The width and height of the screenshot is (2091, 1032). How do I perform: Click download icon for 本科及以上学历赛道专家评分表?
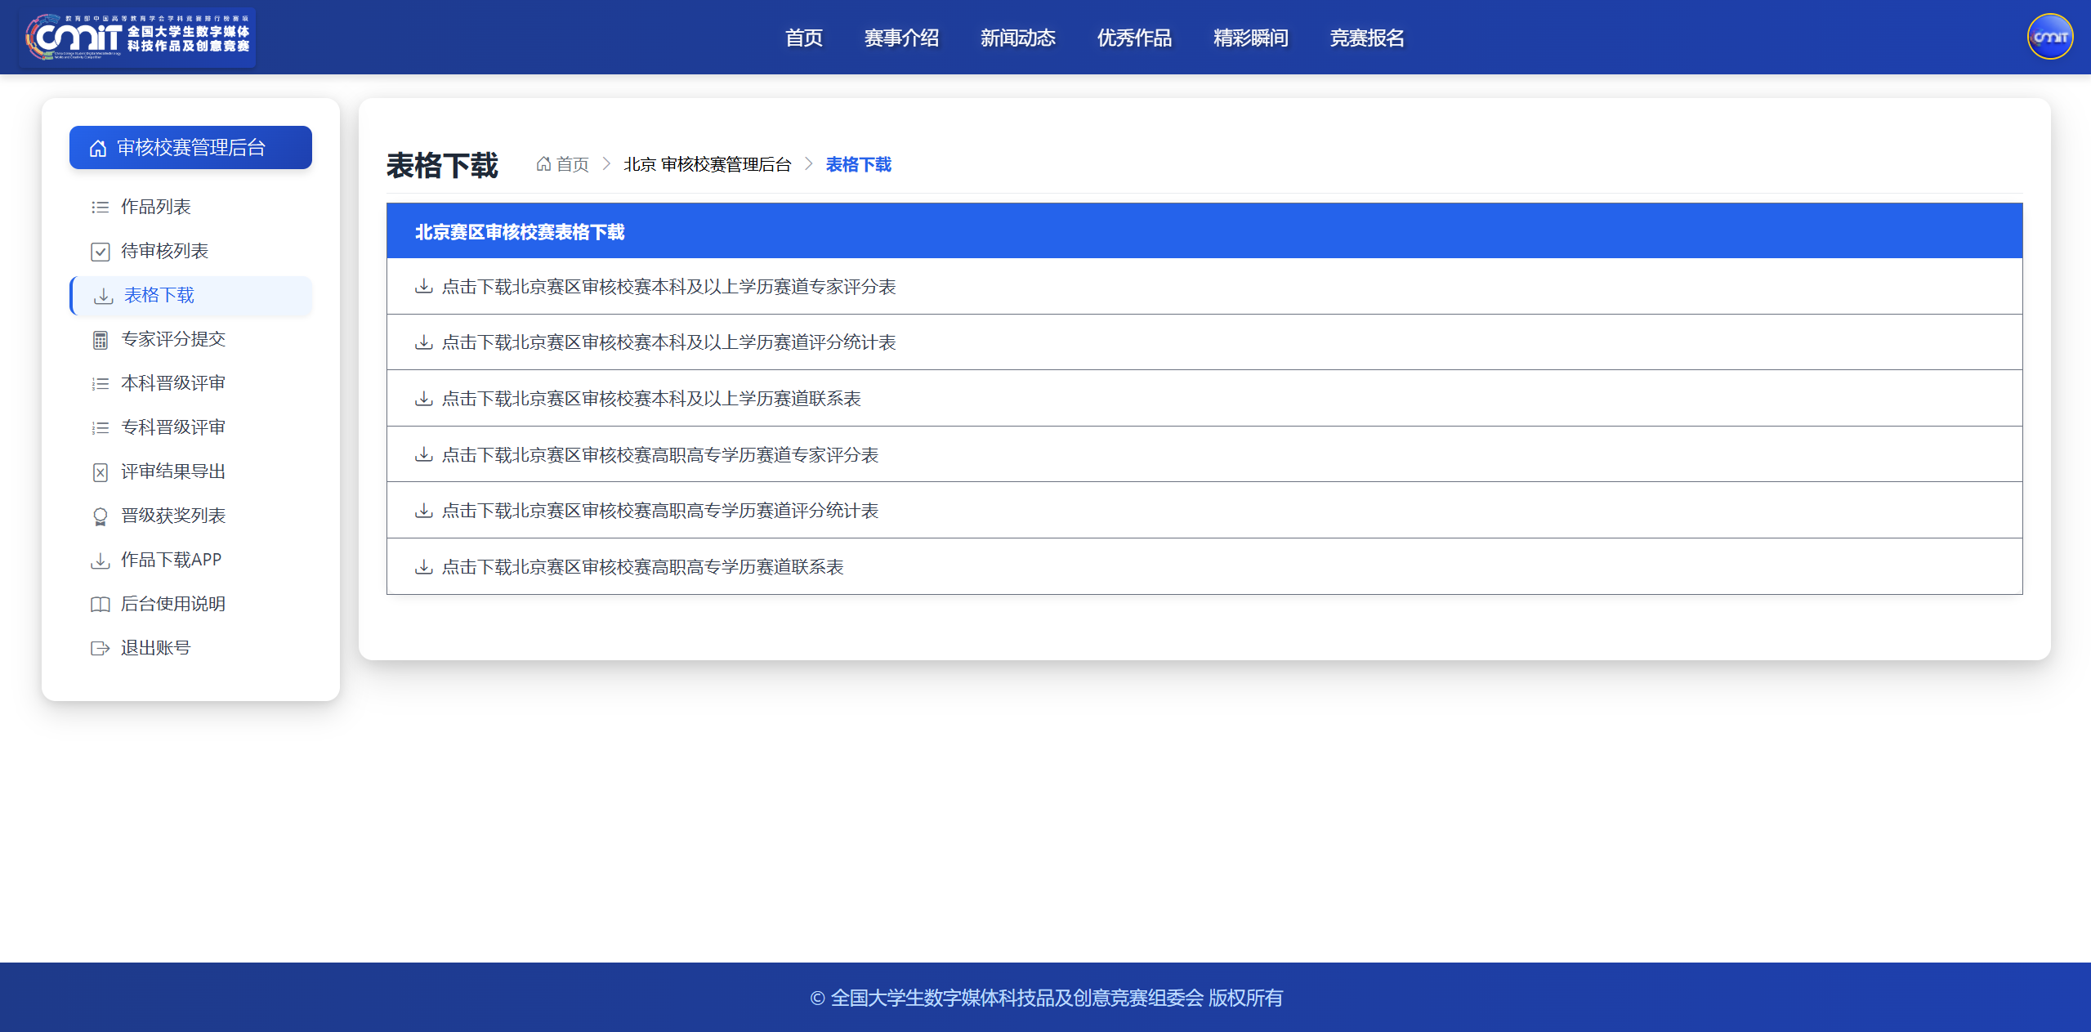coord(423,286)
